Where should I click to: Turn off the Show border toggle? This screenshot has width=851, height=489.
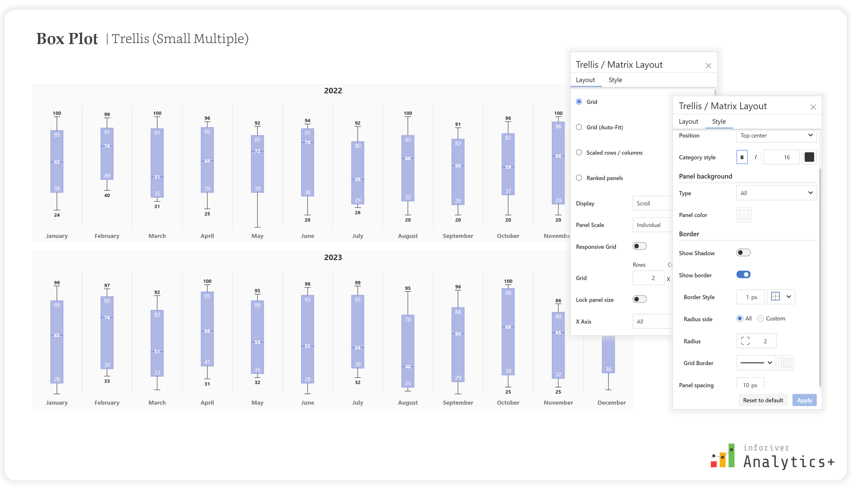pyautogui.click(x=743, y=275)
